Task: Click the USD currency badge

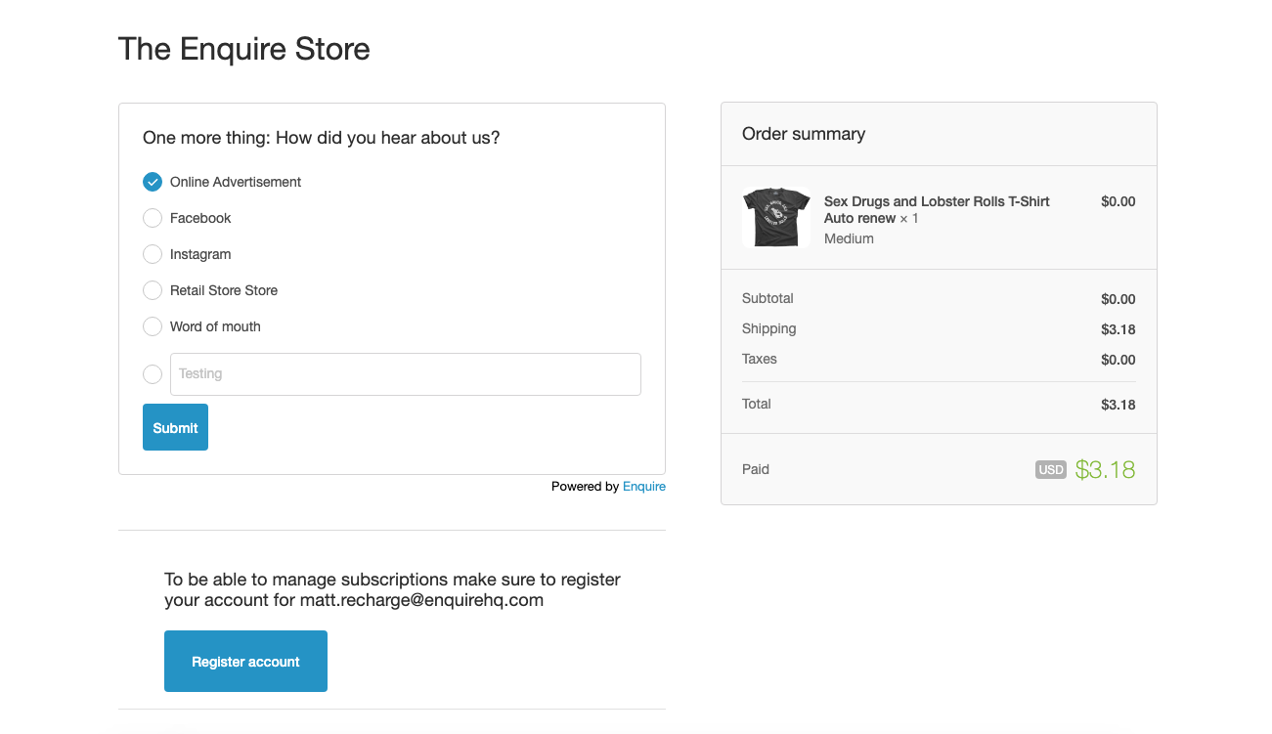Action: click(1050, 470)
